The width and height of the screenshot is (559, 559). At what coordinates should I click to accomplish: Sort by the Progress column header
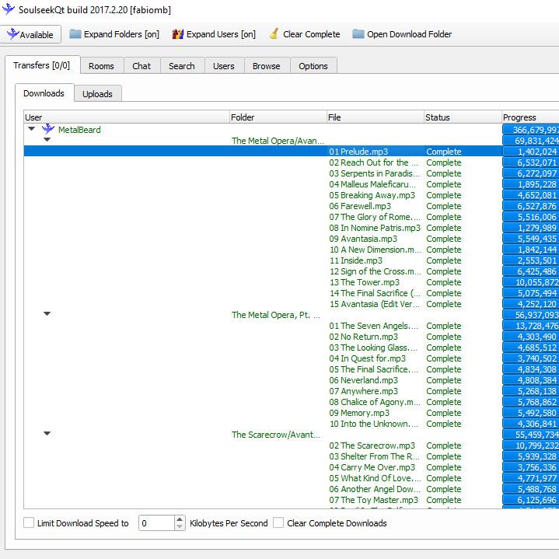pyautogui.click(x=530, y=117)
